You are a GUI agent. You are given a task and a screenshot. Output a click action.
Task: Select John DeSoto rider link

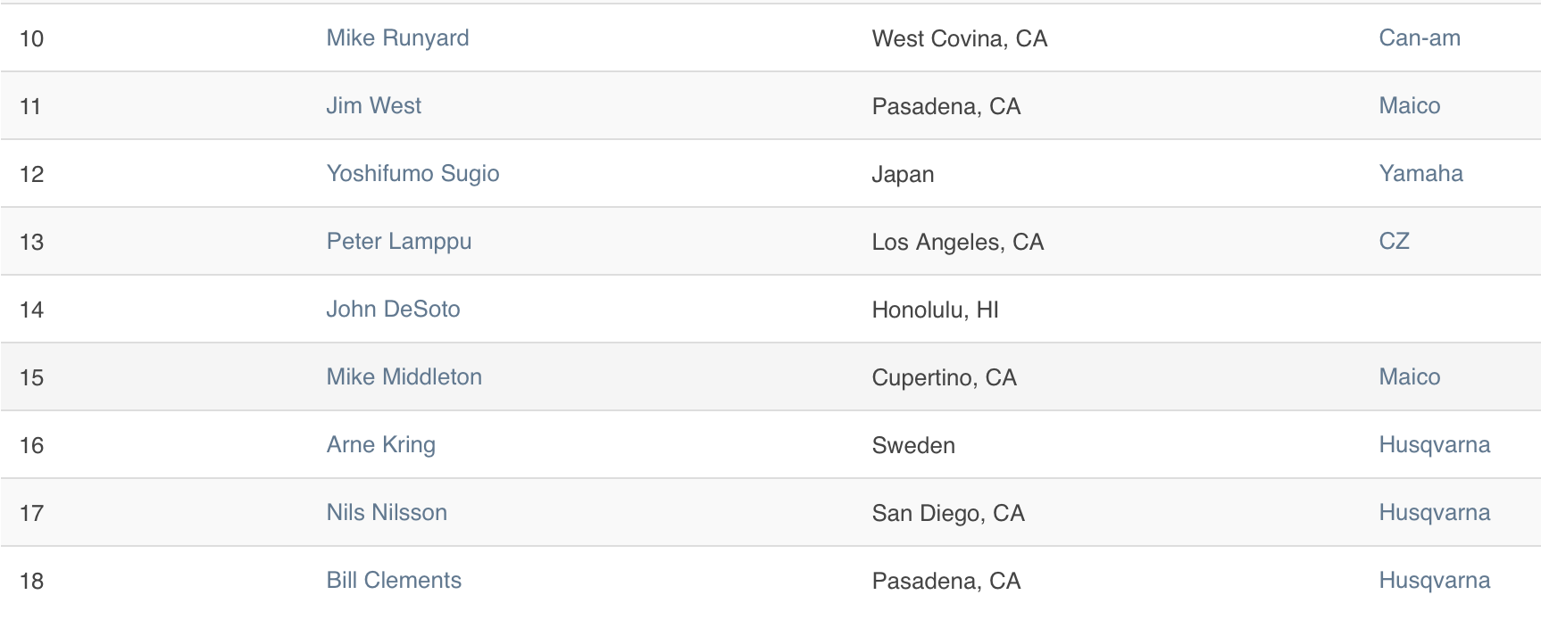[393, 310]
